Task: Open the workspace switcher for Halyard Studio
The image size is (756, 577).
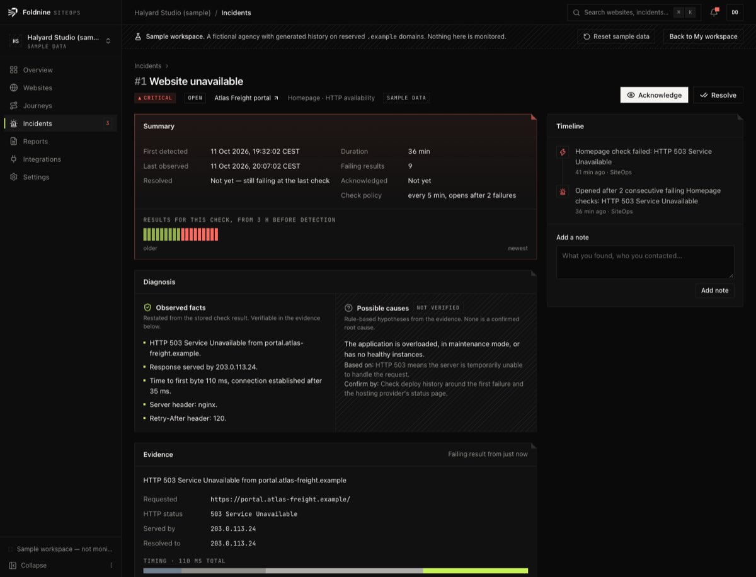Action: pyautogui.click(x=60, y=41)
